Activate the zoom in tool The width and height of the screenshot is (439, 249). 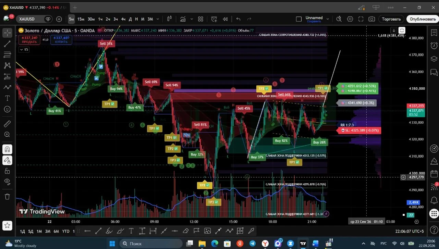(7, 135)
